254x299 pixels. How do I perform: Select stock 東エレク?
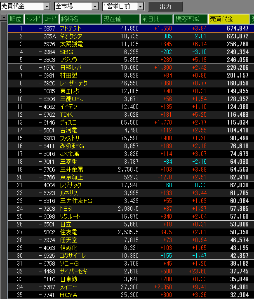coord(70,91)
